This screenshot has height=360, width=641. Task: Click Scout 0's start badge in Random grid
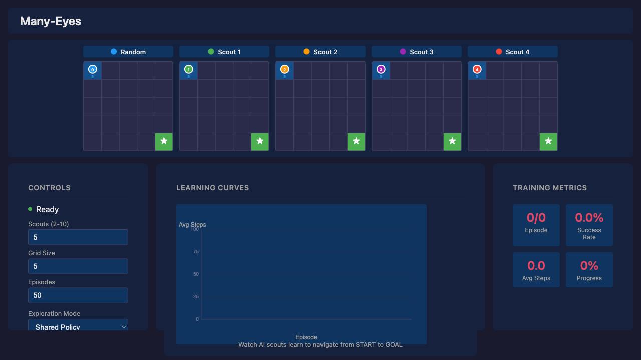[x=92, y=70]
